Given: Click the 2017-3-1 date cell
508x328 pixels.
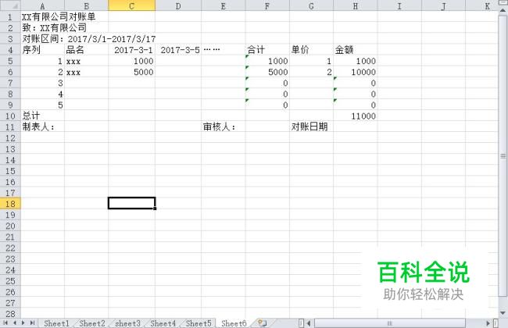Looking at the screenshot, I should [131, 49].
